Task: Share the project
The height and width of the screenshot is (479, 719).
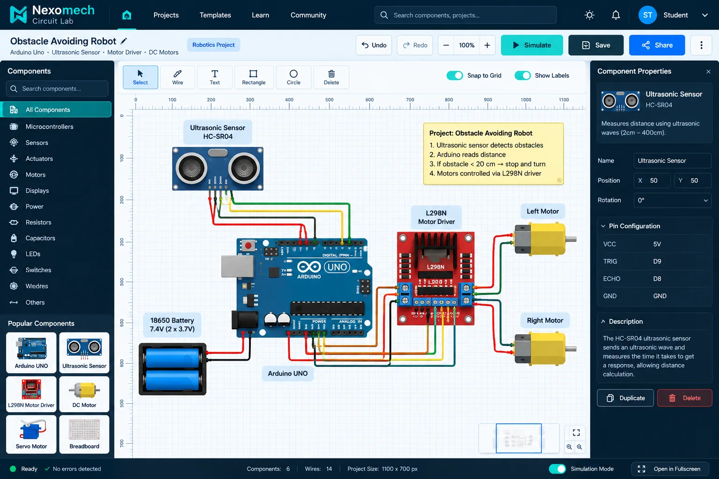Action: point(657,45)
